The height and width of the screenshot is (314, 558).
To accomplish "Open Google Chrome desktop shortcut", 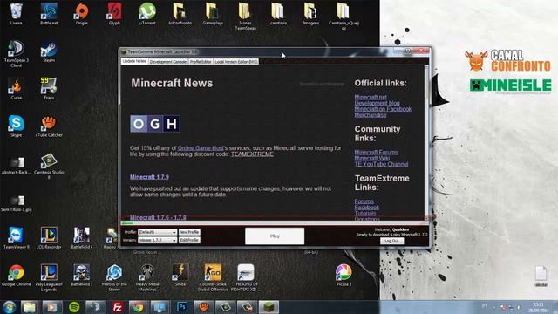I will tap(16, 276).
